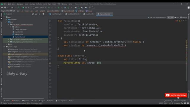The width and height of the screenshot is (190, 107).
Task: Run the app with green play button
Action: pos(49,7)
